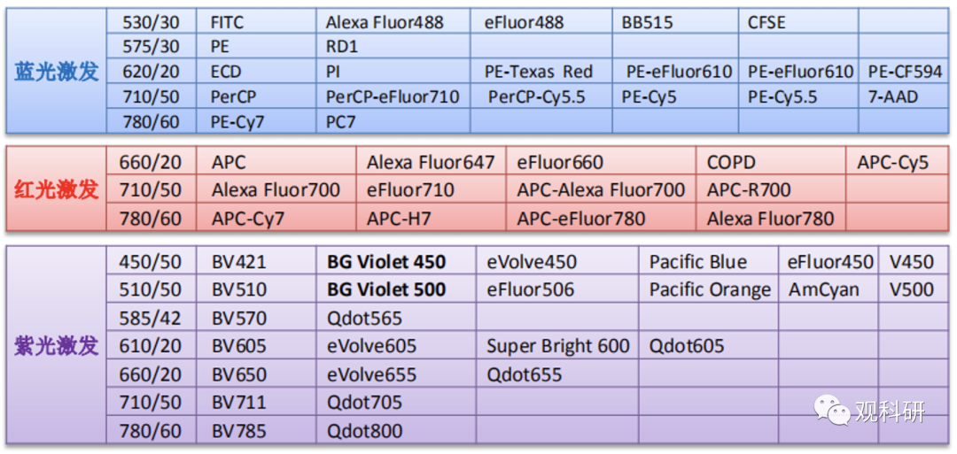Click the bold BG Violet 450 cell
Viewport: 957px width, 454px height.
(x=386, y=262)
